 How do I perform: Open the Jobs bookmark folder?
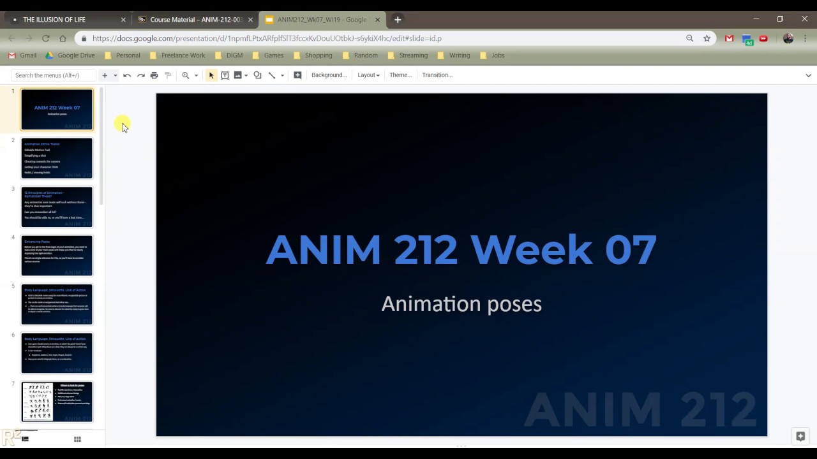(x=492, y=55)
